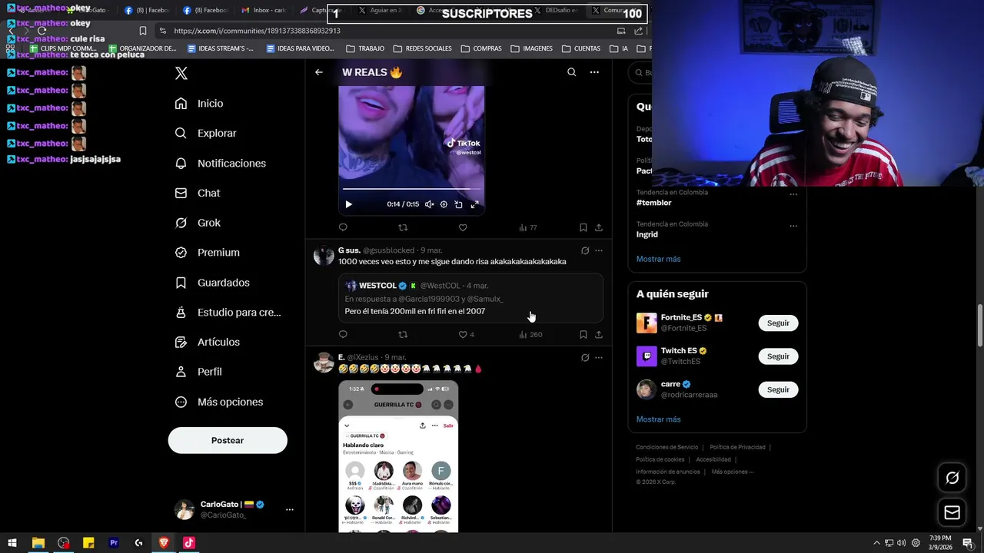This screenshot has width=984, height=553.
Task: Follow Twitch ES
Action: 778,356
